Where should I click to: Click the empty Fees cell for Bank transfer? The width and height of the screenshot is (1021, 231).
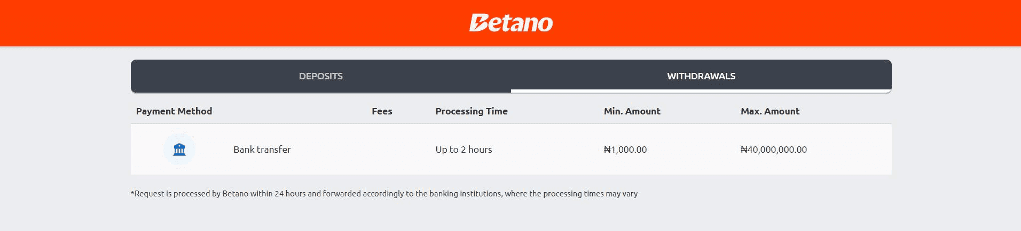[382, 150]
